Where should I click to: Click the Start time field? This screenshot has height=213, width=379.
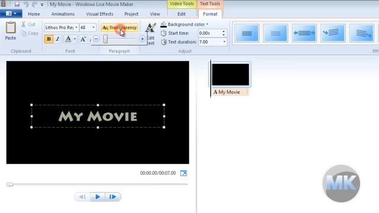pyautogui.click(x=210, y=33)
